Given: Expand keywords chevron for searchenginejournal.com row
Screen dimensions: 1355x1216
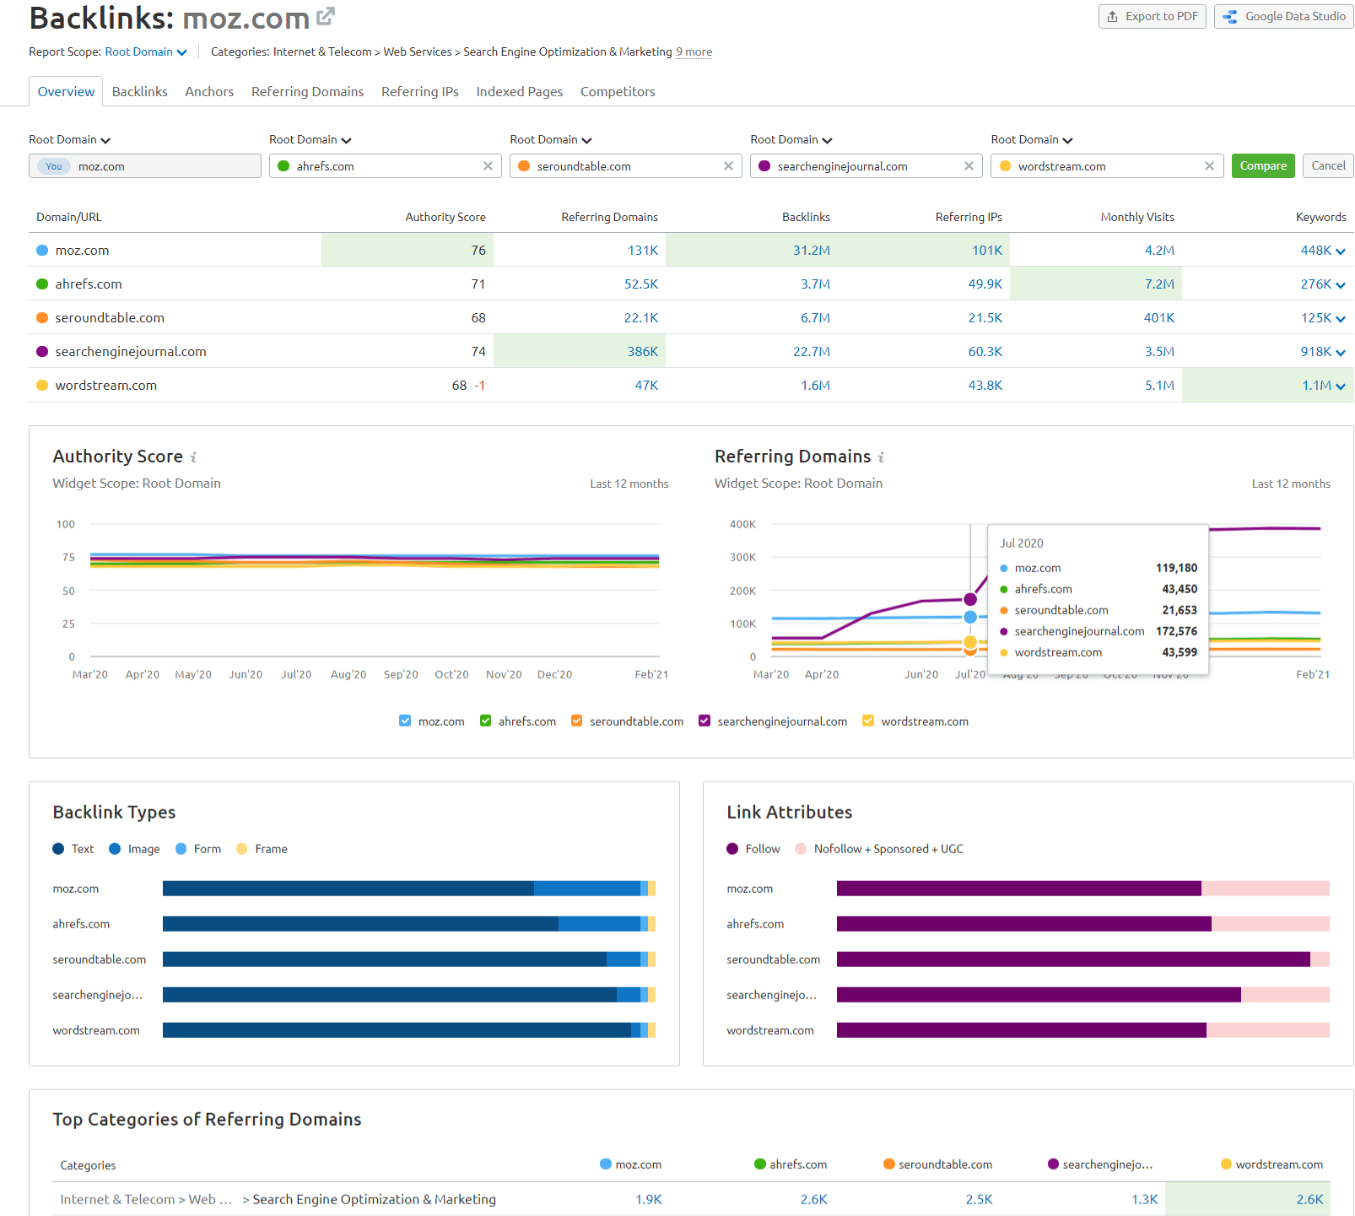Looking at the screenshot, I should pos(1341,353).
